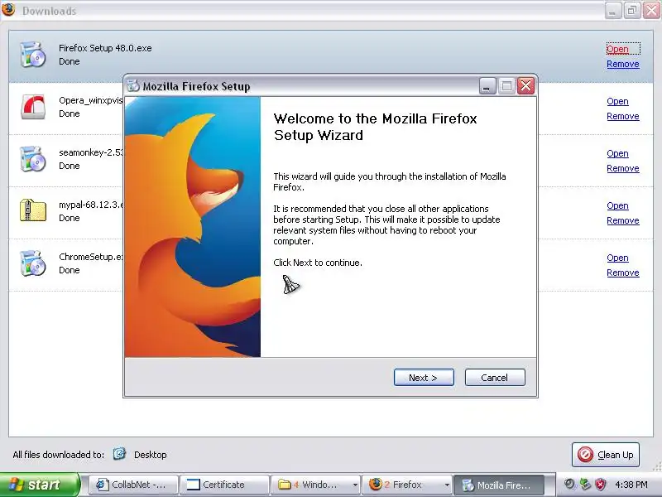This screenshot has height=497, width=662.
Task: Minimize the Downloads window
Action: 612,10
